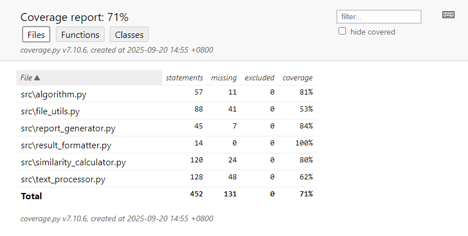This screenshot has width=468, height=236.
Task: Sort table by statements column
Action: pos(184,78)
